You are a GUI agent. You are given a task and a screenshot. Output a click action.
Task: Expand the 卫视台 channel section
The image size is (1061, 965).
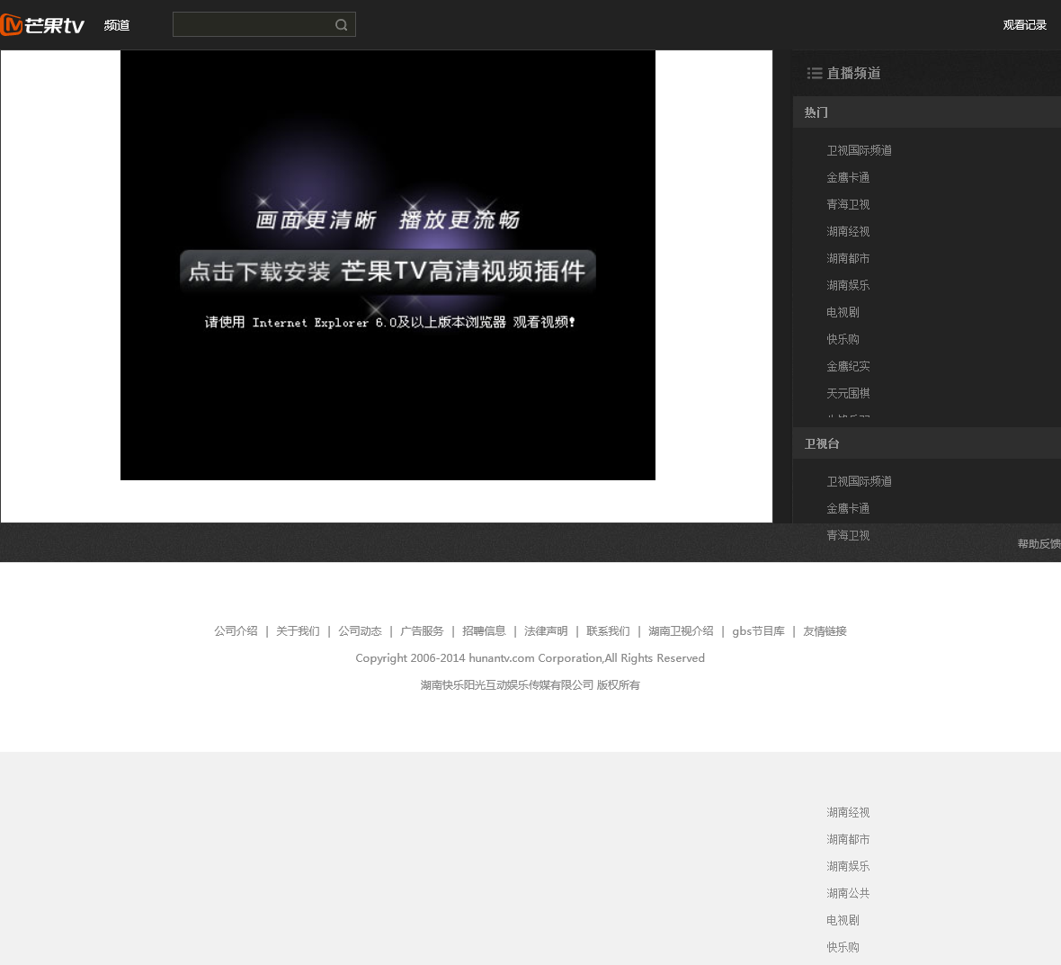point(927,443)
